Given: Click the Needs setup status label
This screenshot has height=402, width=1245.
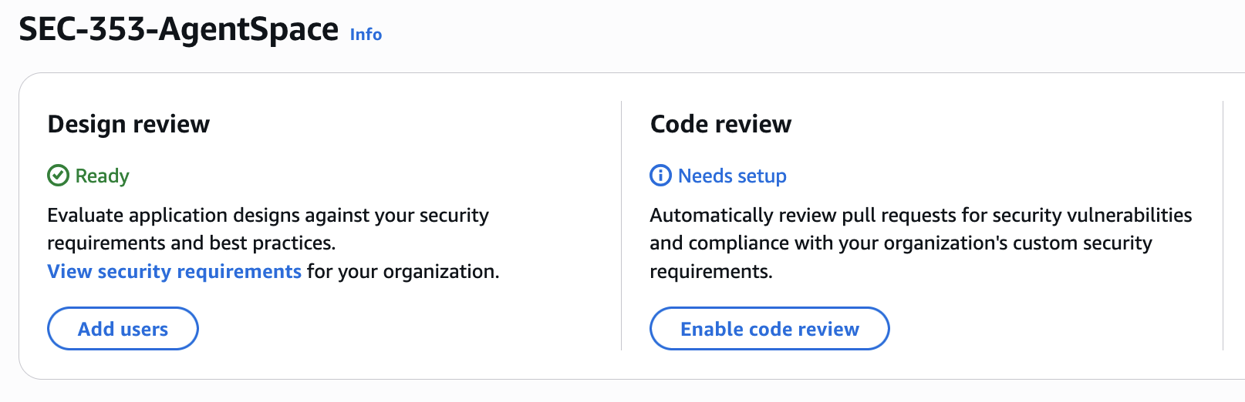Looking at the screenshot, I should pos(732,176).
